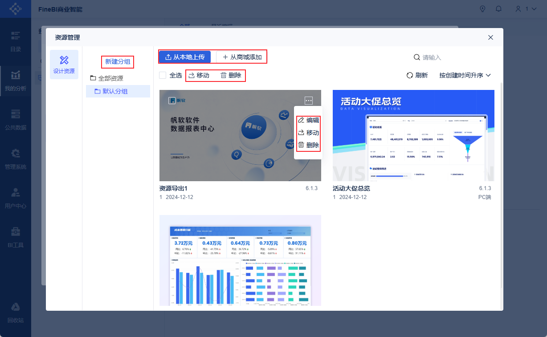Expand the user account dropdown

(526, 9)
